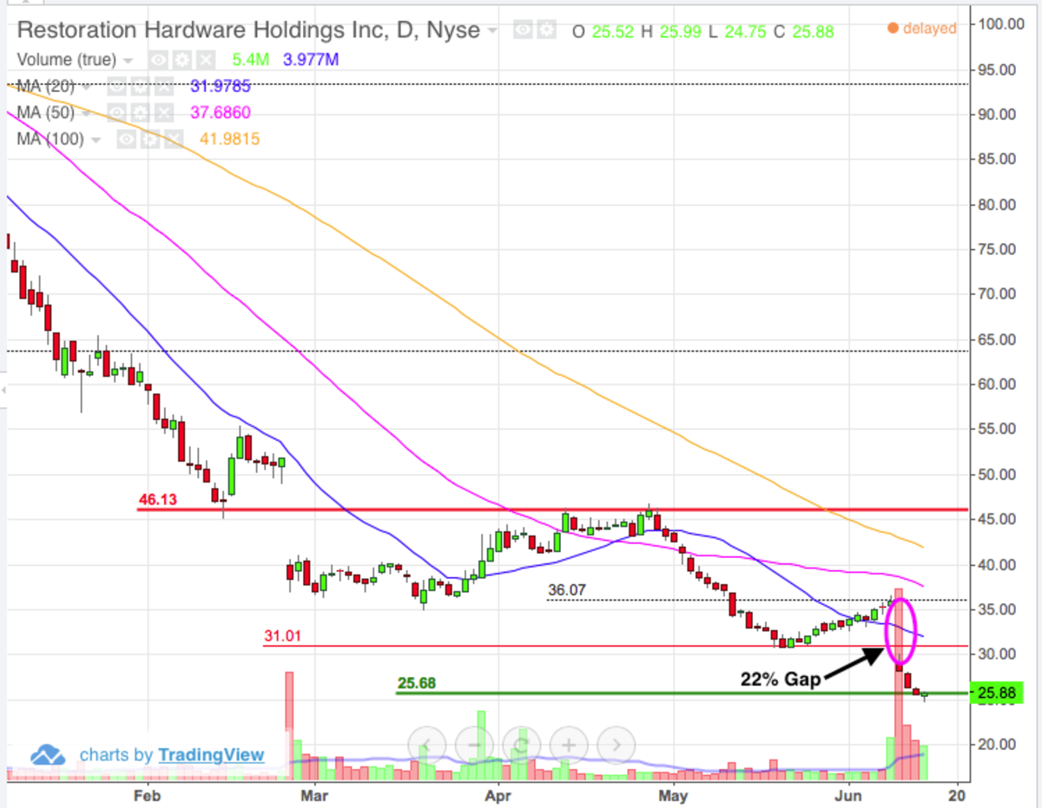Screen dimensions: 1042x808
Task: Click the MA (100) legend label
Action: point(51,139)
